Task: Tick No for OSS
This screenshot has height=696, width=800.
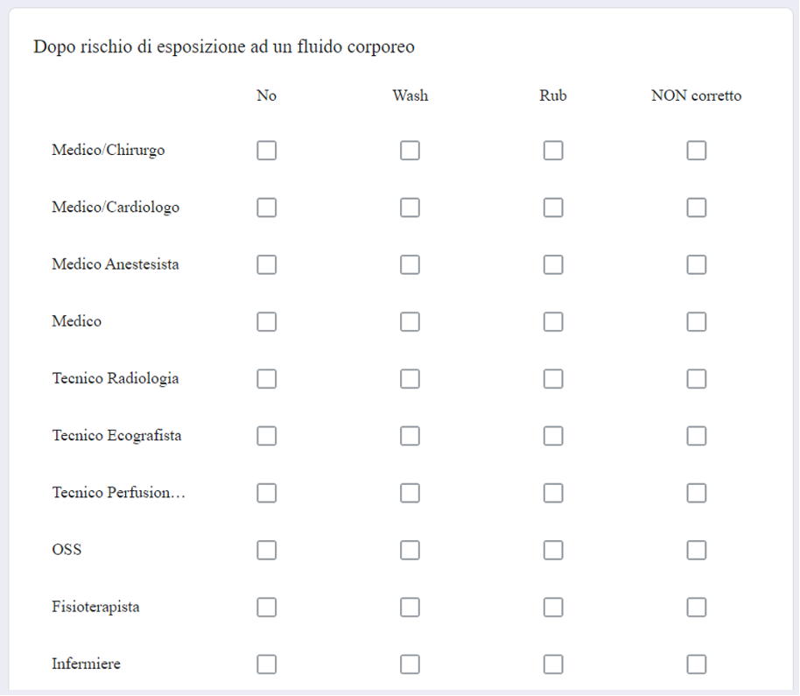Action: pos(266,551)
